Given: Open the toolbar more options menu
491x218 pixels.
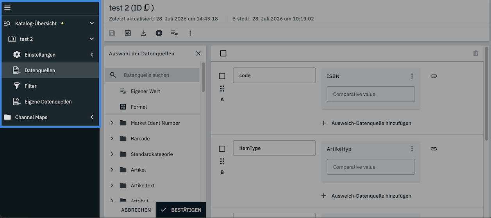Looking at the screenshot, I should [190, 33].
